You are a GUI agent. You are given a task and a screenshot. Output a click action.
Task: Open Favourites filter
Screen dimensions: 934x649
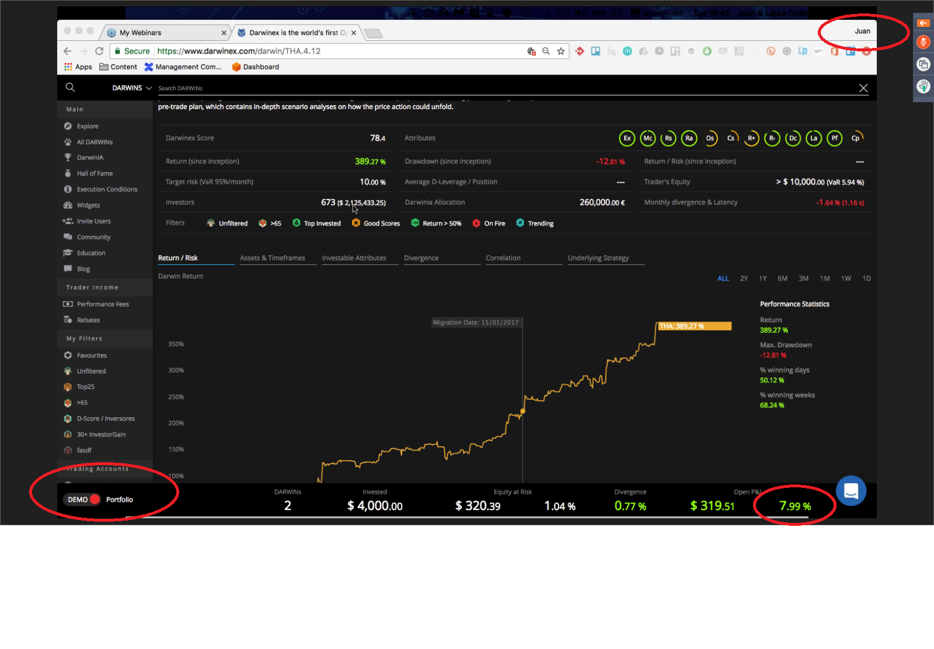[x=92, y=355]
